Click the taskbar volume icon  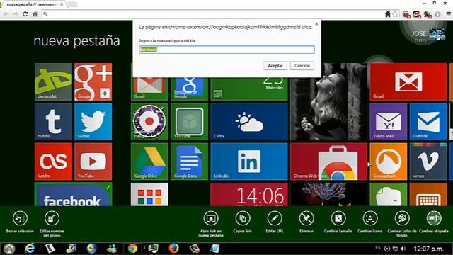click(403, 249)
